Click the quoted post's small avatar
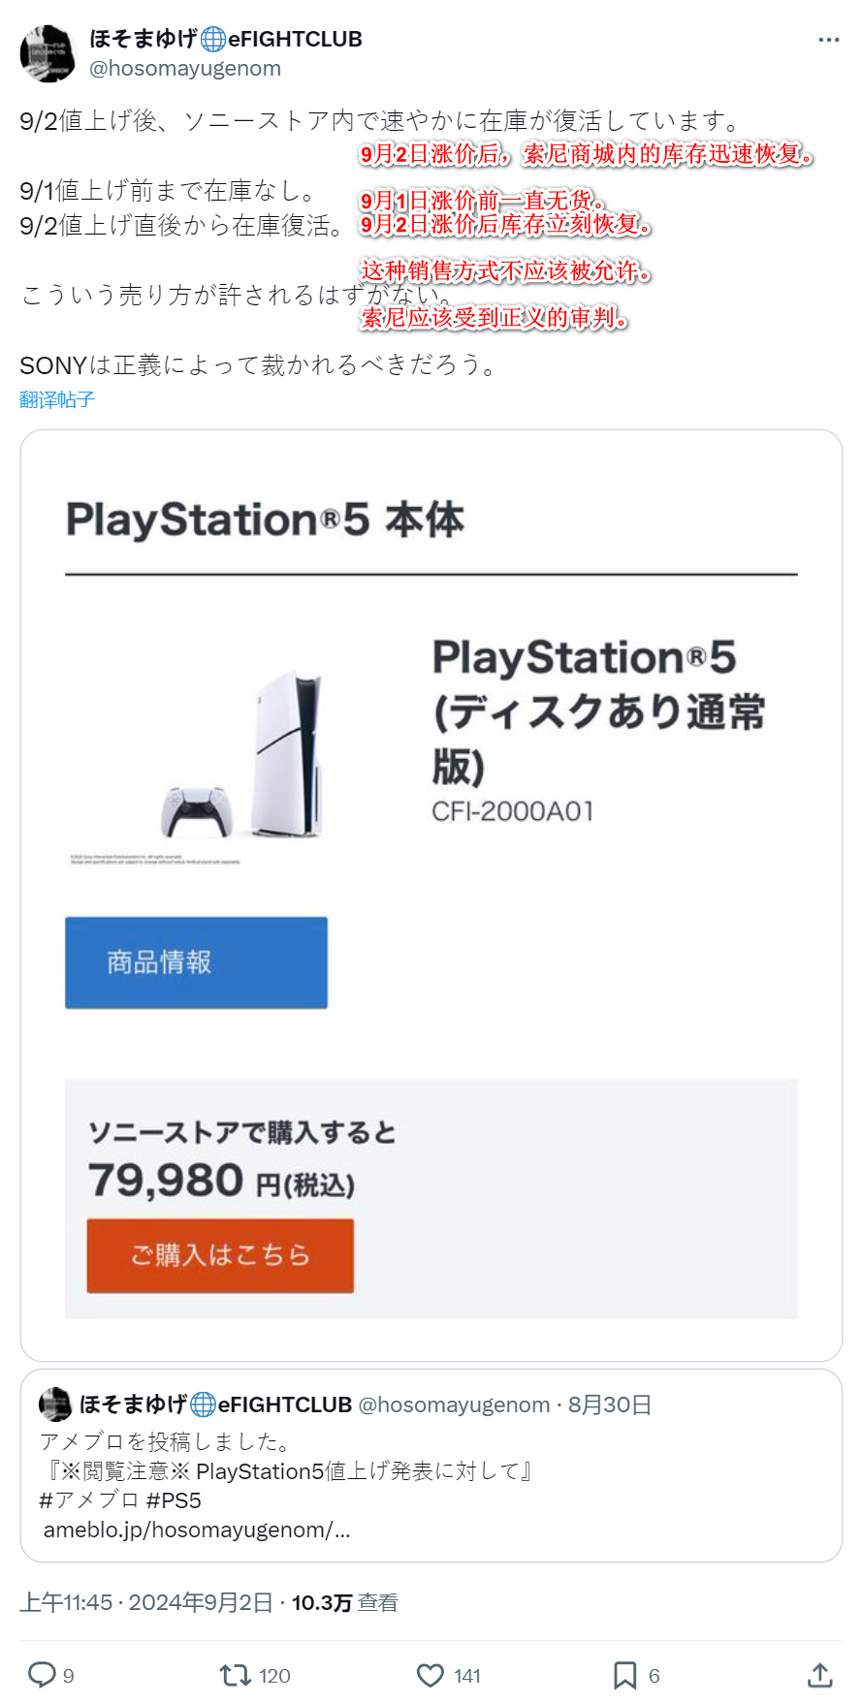Image resolution: width=862 pixels, height=1704 pixels. [x=55, y=1404]
